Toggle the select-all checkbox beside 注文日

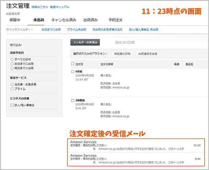tap(73, 64)
